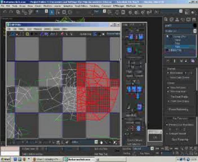The height and width of the screenshot is (162, 198).
Task: Click the Redo arrow in main toolbar
Action: coord(11,12)
